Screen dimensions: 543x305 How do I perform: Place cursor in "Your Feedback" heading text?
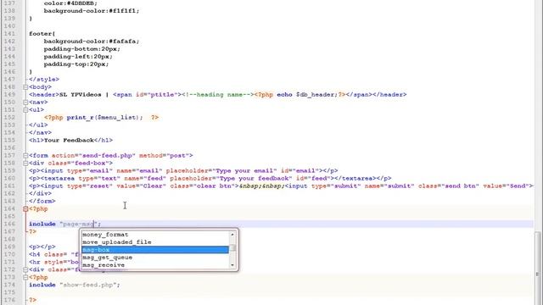tap(69, 141)
